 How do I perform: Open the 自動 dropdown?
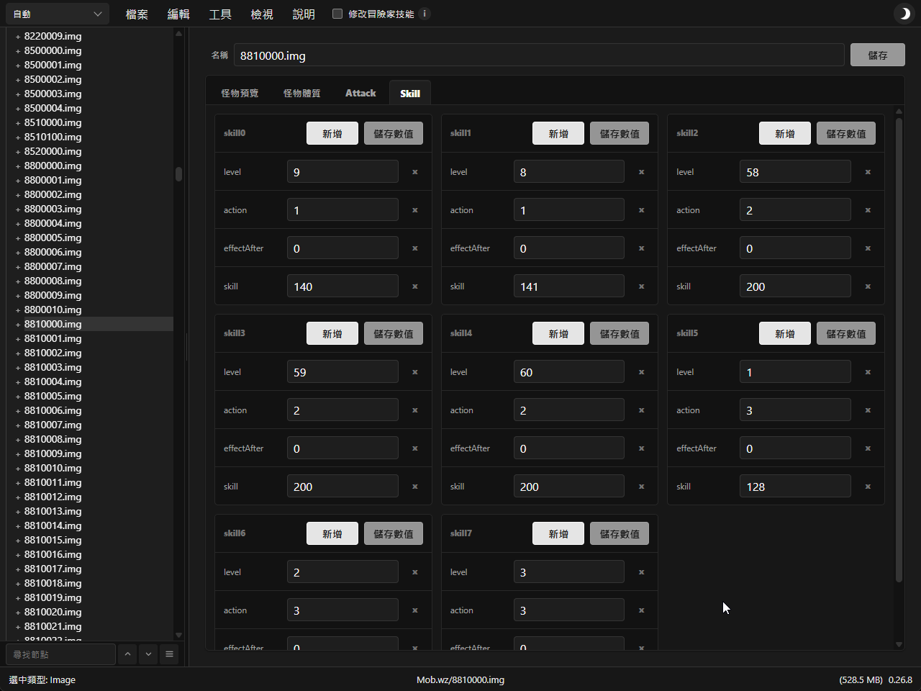click(x=58, y=14)
